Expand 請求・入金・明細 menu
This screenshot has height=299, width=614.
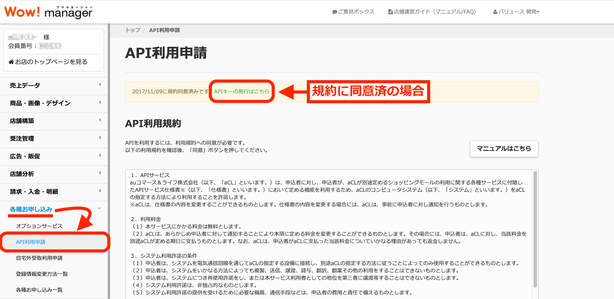click(34, 192)
